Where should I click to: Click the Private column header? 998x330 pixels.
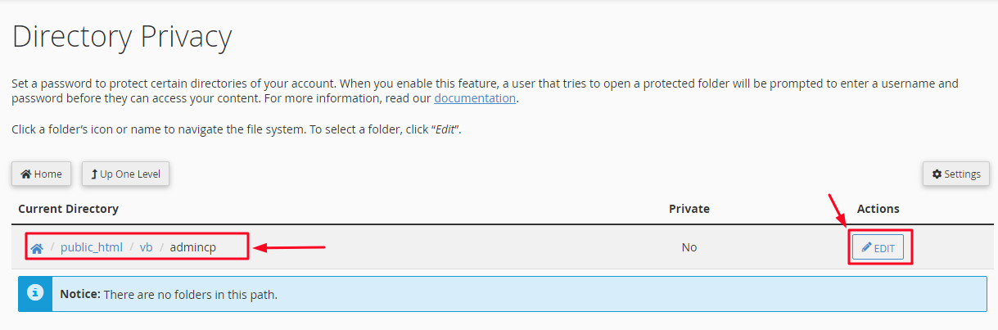(x=689, y=209)
